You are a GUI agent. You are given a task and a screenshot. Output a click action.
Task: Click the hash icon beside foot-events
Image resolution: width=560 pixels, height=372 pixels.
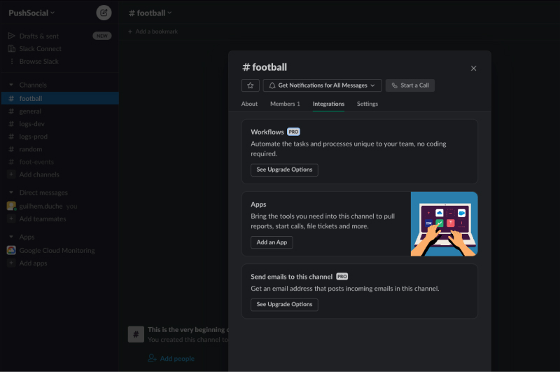[x=11, y=162]
